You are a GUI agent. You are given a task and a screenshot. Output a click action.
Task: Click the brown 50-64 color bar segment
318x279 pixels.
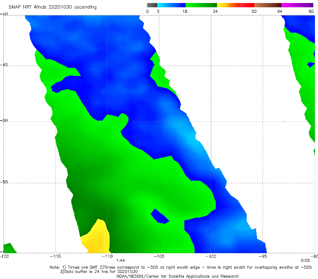(x=268, y=5)
